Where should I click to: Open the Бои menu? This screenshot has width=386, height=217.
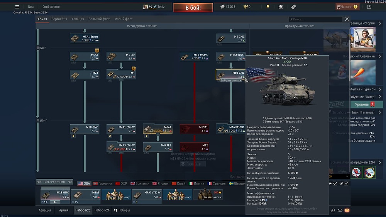point(31,7)
